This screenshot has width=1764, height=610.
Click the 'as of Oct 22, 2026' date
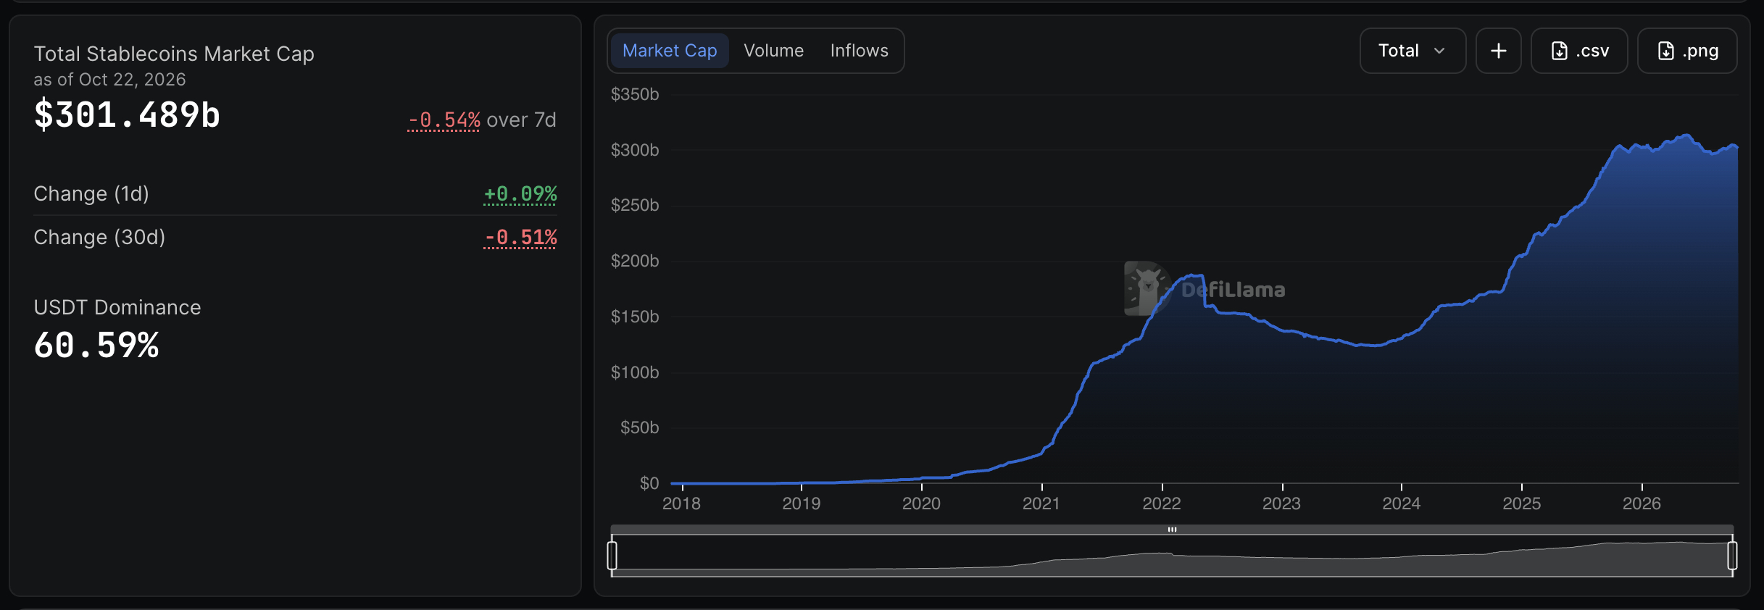click(109, 80)
